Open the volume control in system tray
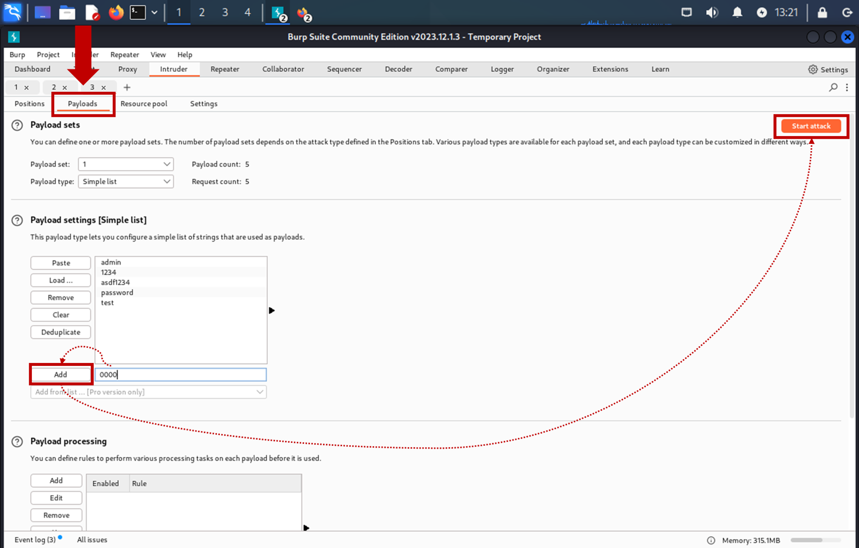The width and height of the screenshot is (859, 548). pos(712,12)
